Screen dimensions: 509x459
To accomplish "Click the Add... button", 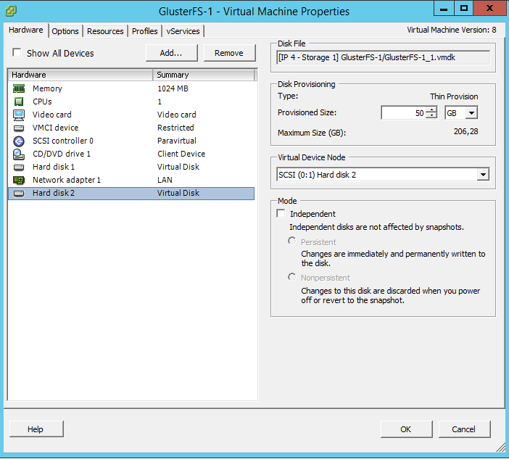I will coord(171,53).
